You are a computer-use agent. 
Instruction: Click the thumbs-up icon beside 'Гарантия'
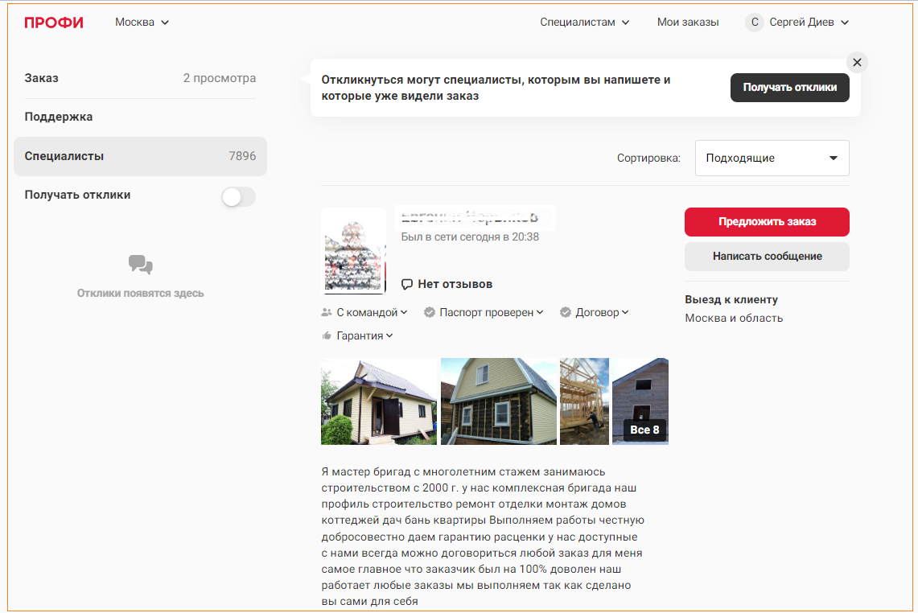[327, 335]
